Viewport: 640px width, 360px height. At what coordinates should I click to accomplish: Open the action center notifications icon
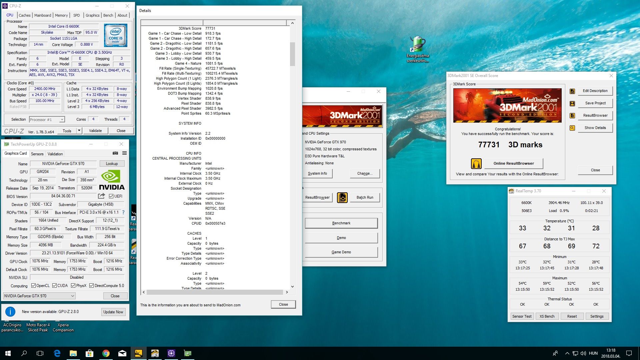[x=629, y=353]
